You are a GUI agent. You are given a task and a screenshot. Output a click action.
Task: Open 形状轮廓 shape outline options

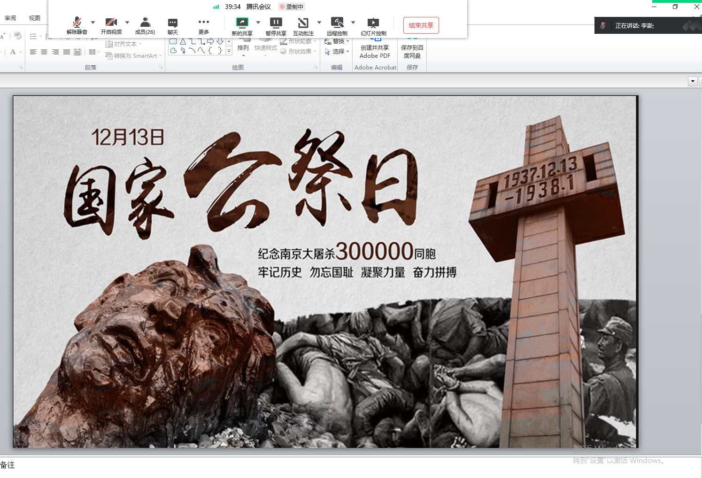tap(298, 41)
